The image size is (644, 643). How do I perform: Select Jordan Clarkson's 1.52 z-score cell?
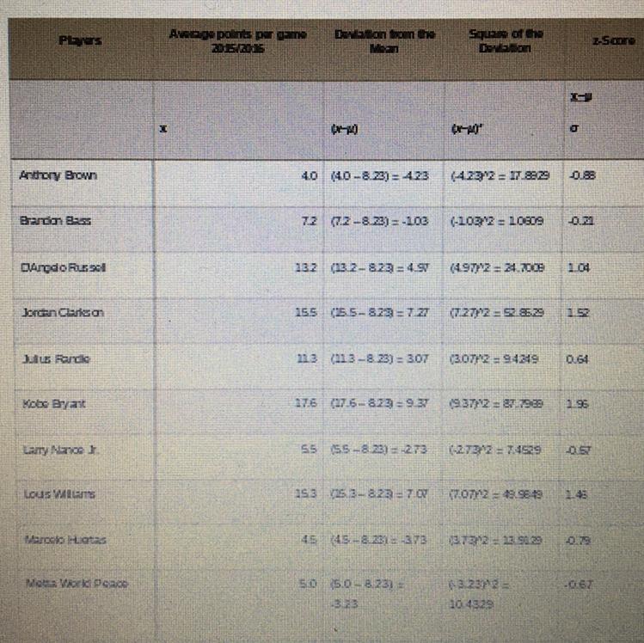click(579, 312)
